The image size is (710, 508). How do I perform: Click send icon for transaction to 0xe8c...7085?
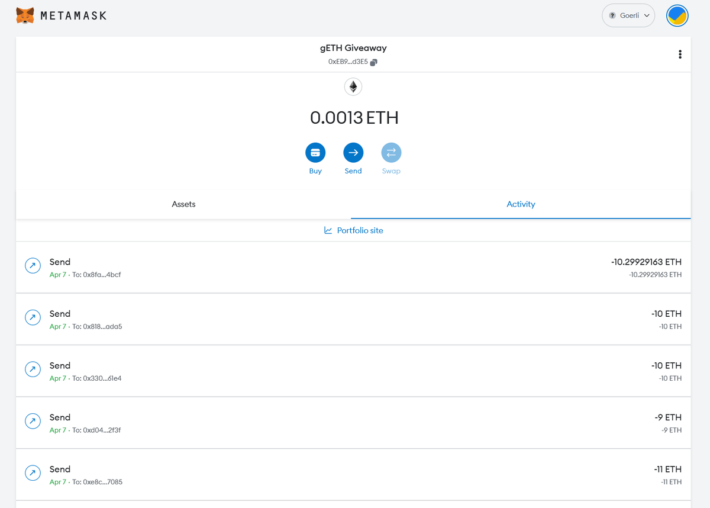point(33,473)
